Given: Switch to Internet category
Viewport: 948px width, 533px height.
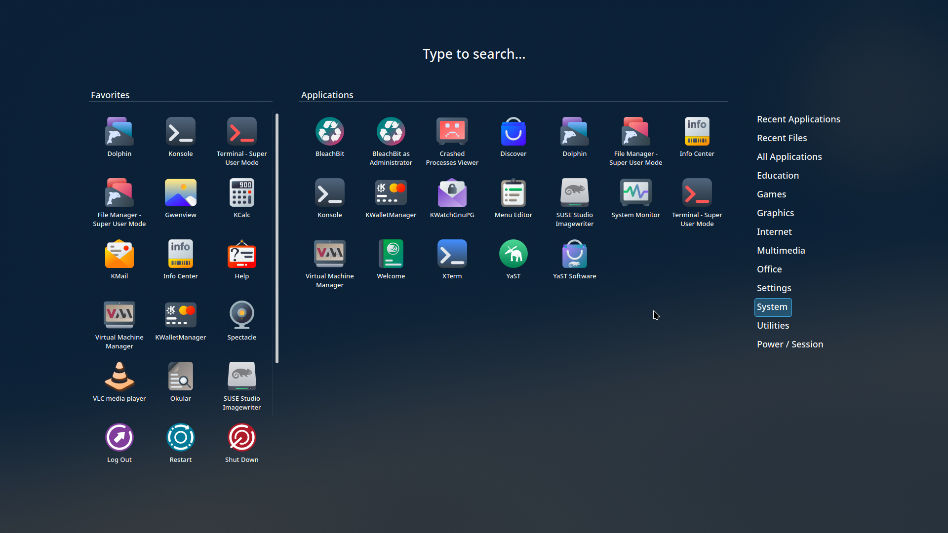Looking at the screenshot, I should coord(774,232).
